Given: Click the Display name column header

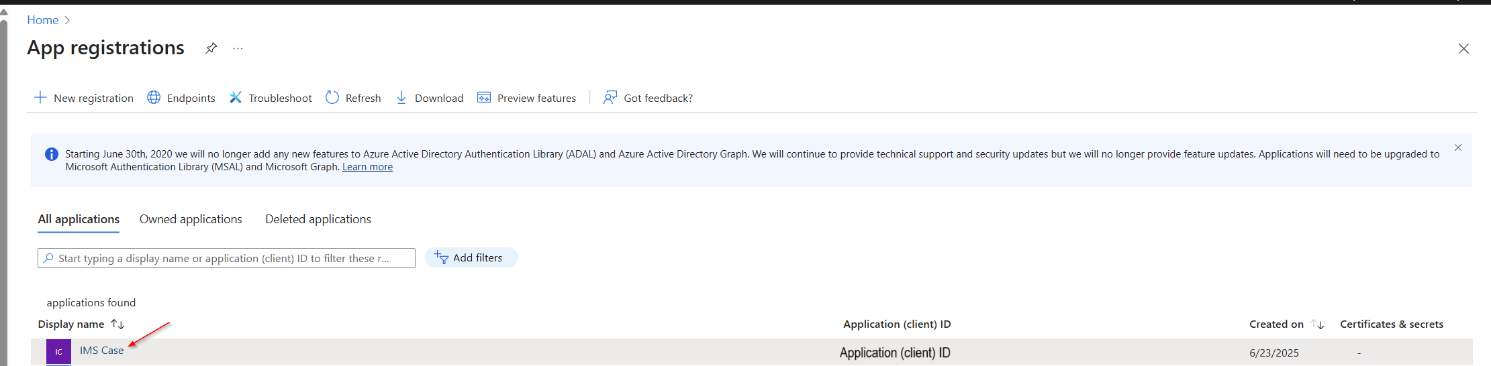Looking at the screenshot, I should coord(71,324).
